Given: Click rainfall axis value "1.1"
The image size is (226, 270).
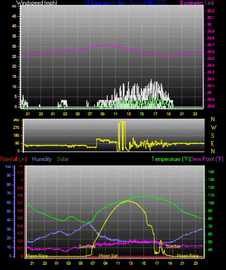Looking at the screenshot, I should [20, 173].
